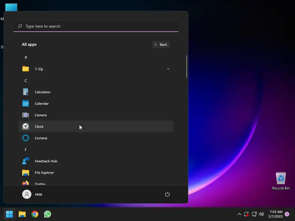This screenshot has width=295, height=221.
Task: Click the F letter section header
Action: point(26,150)
